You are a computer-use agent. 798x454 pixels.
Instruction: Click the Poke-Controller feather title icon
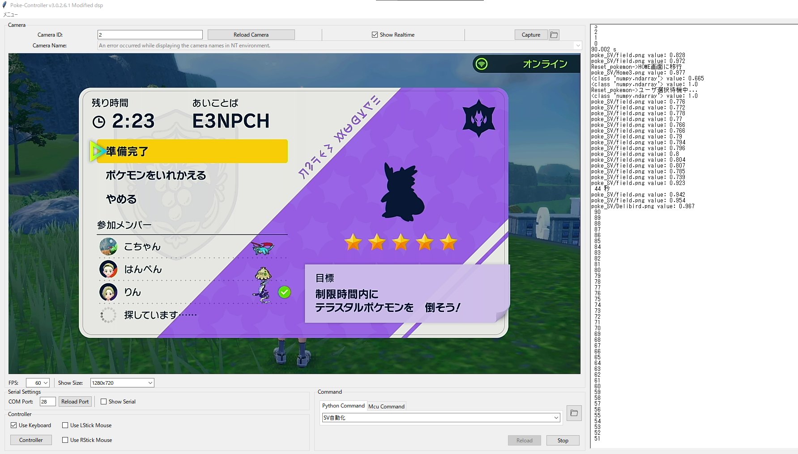[5, 5]
